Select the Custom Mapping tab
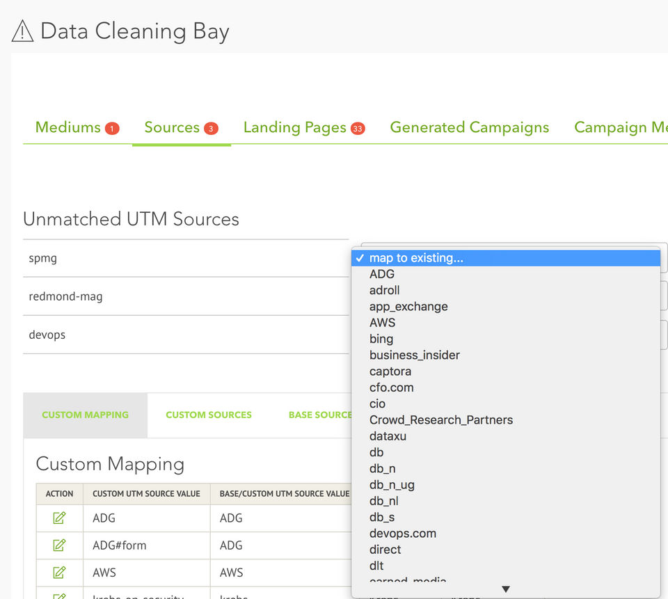 click(x=85, y=415)
